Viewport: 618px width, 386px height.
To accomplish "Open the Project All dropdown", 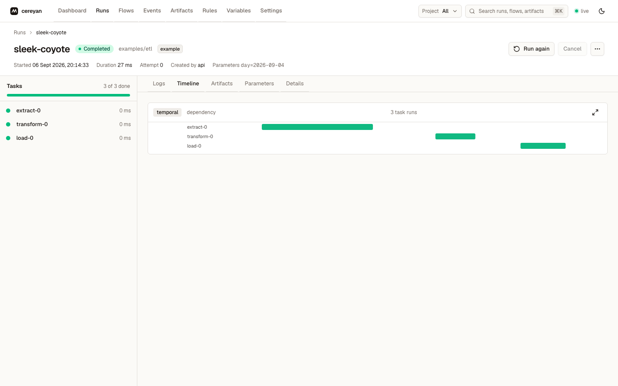I will [440, 11].
